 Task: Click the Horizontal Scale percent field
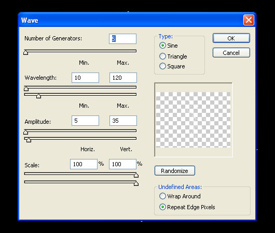click(84, 164)
